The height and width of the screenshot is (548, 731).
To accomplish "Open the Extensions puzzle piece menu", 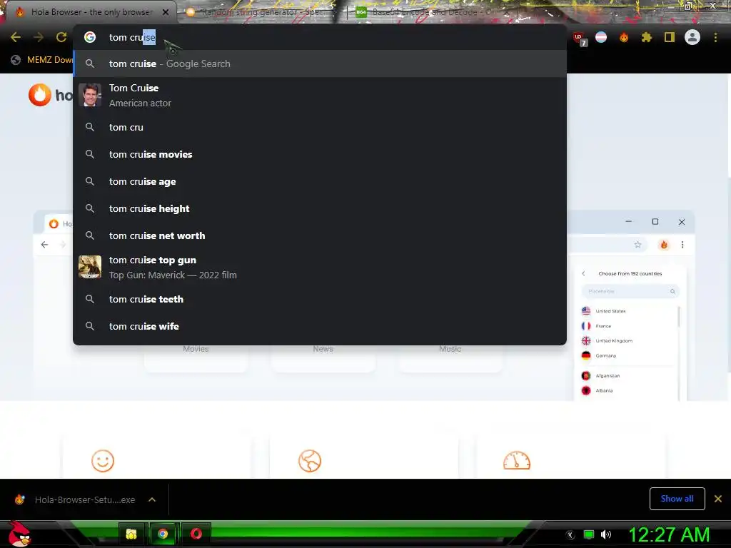I will (647, 37).
